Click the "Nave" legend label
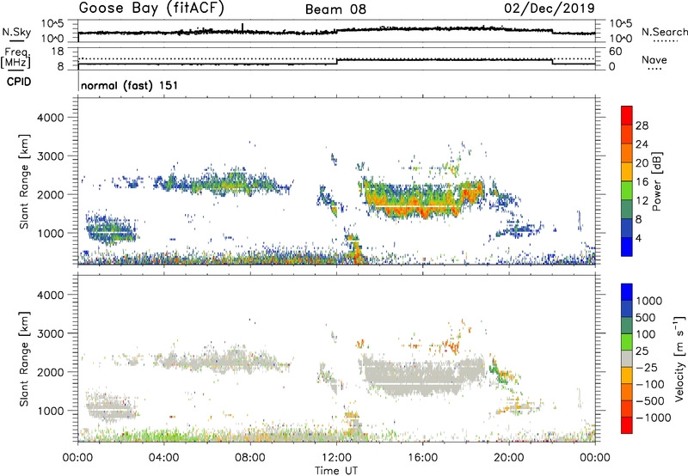 pos(654,60)
